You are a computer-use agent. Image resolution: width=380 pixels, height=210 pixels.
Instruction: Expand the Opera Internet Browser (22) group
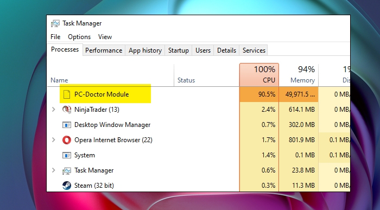54,140
